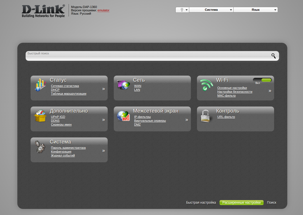Open the Сетевая статистика link
This screenshot has width=303, height=215.
65,86
